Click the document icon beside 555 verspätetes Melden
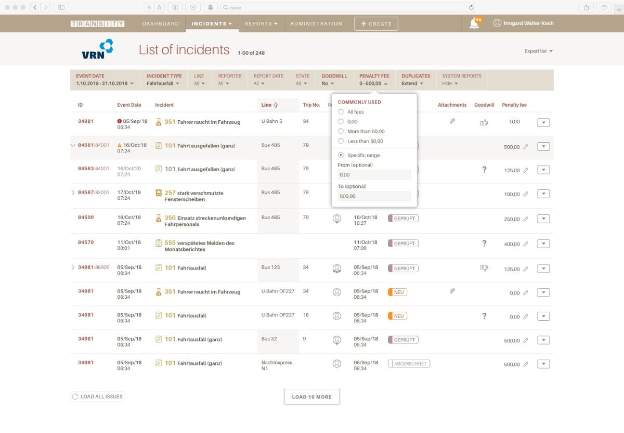624x433 pixels. pos(159,243)
